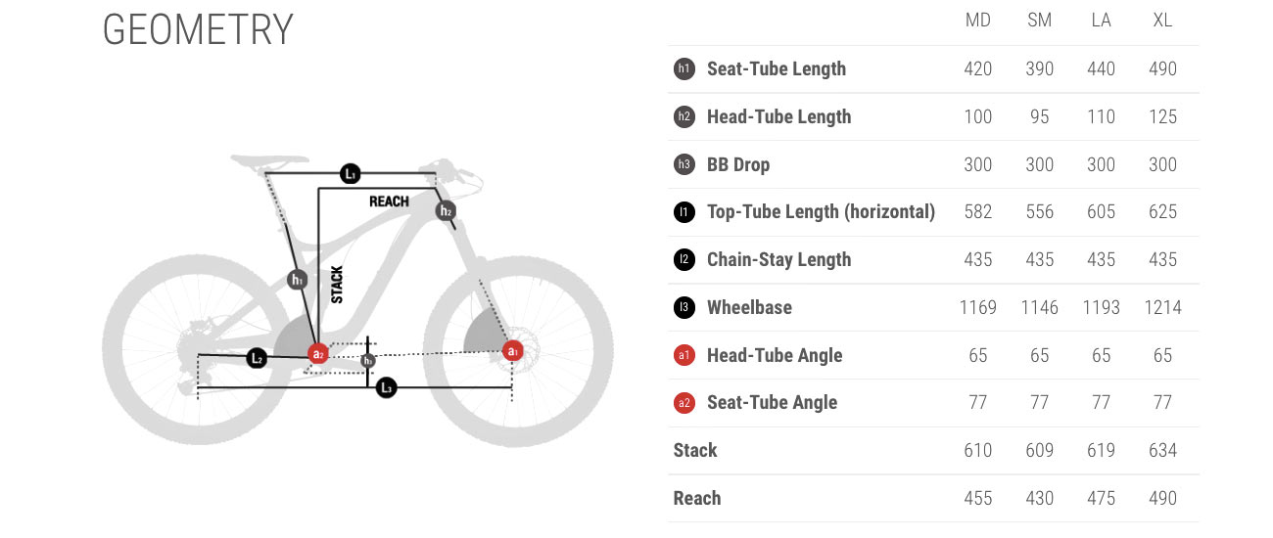
Task: Click the l3 badge beside Wheelbase
Action: coord(684,308)
